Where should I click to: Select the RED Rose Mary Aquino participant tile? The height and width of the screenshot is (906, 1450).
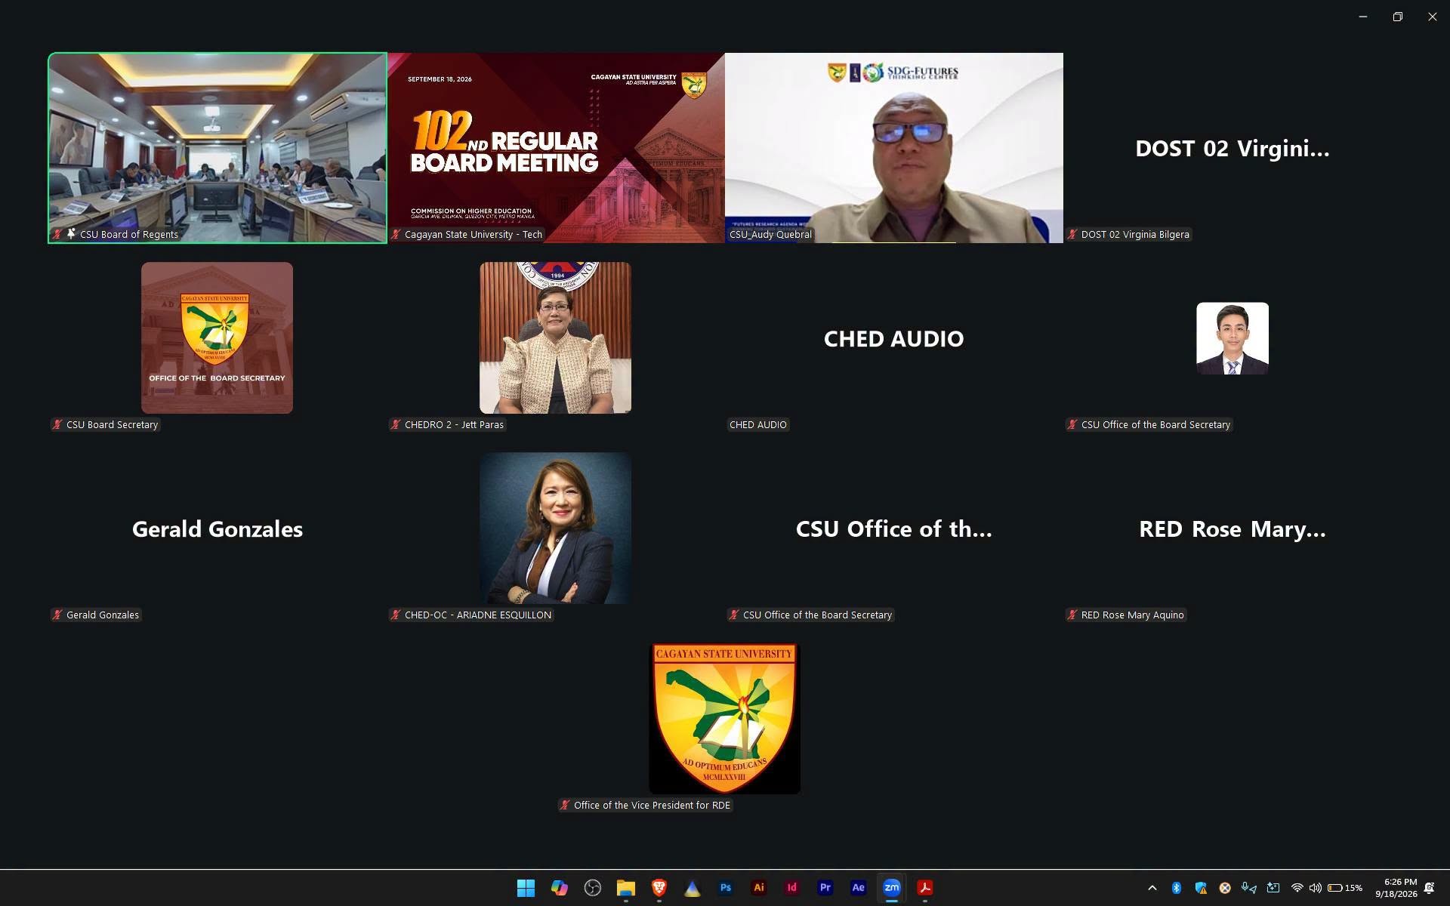pos(1232,528)
